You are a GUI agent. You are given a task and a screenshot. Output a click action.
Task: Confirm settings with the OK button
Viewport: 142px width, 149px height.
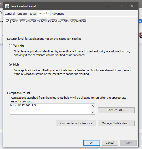(92, 143)
